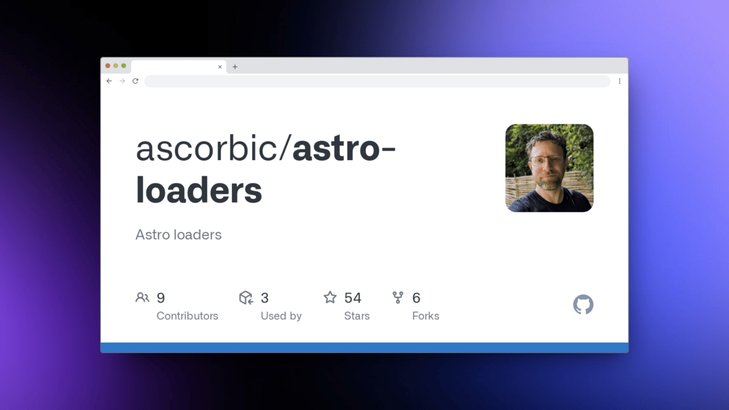Click the Stars star icon
Screen dimensions: 729x410
click(330, 297)
